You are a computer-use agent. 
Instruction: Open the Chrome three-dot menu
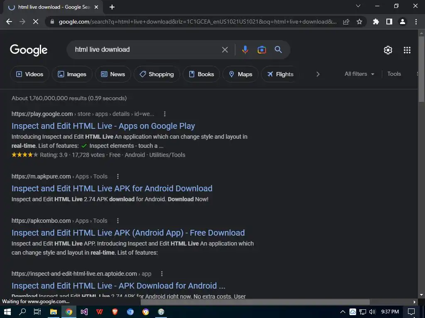[x=416, y=22]
